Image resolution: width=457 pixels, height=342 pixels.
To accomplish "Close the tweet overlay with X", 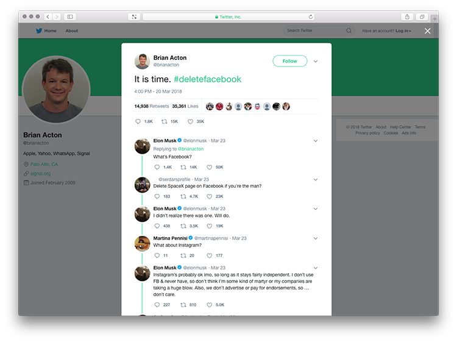I will pyautogui.click(x=427, y=31).
